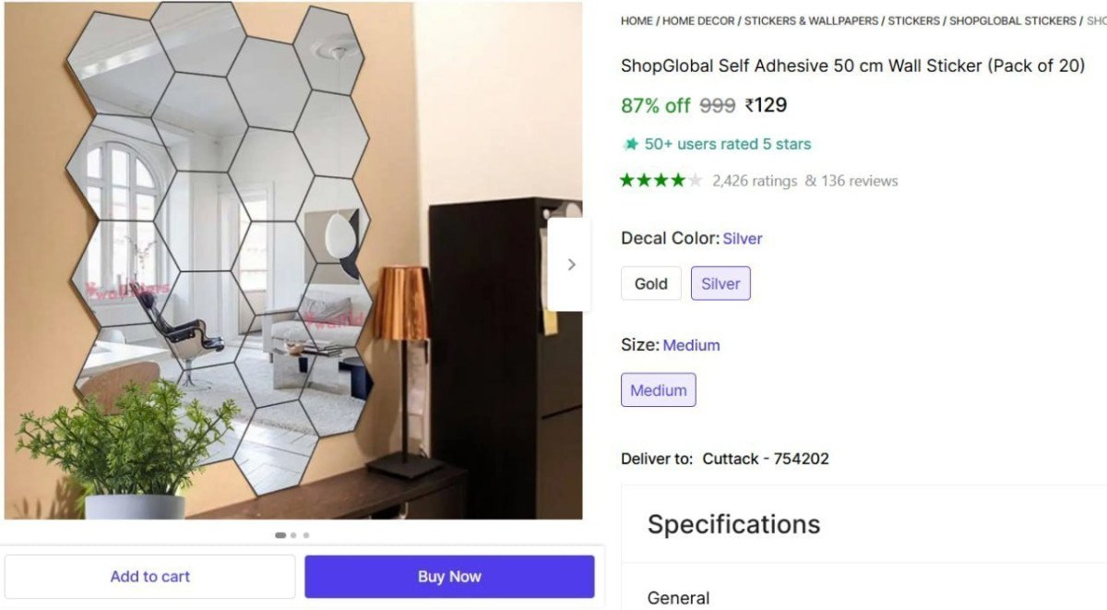Open HOME DECOR breadcrumb category
This screenshot has width=1107, height=610.
click(698, 20)
